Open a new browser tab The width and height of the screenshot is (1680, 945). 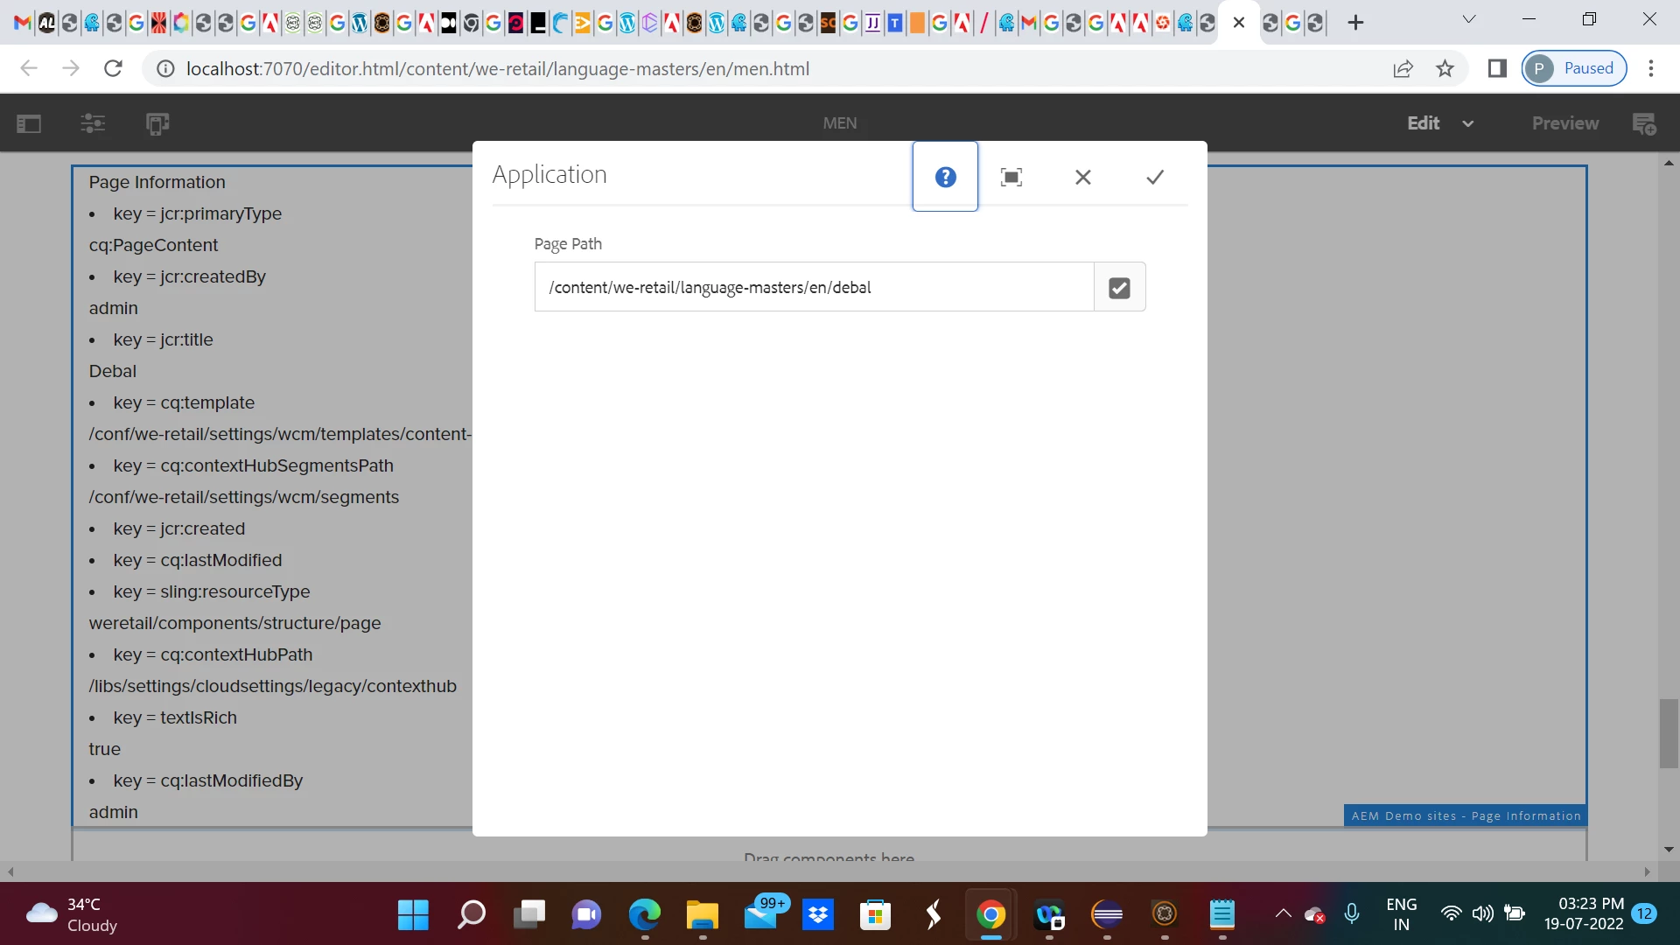point(1355,23)
